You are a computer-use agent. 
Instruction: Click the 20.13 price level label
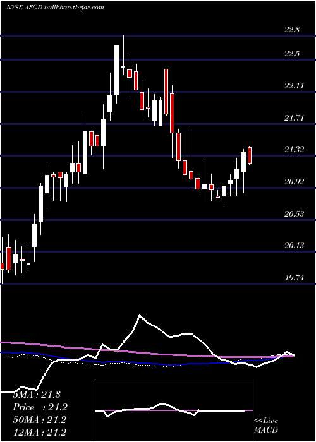point(295,246)
